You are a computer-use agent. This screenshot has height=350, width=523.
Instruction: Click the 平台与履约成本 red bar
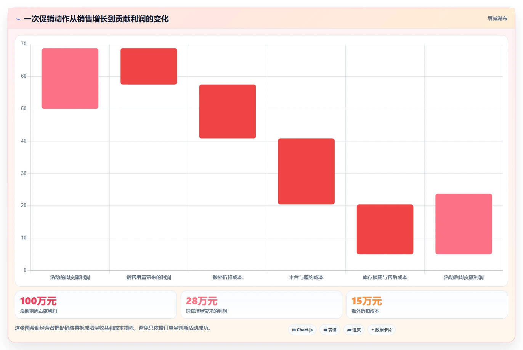(x=306, y=172)
